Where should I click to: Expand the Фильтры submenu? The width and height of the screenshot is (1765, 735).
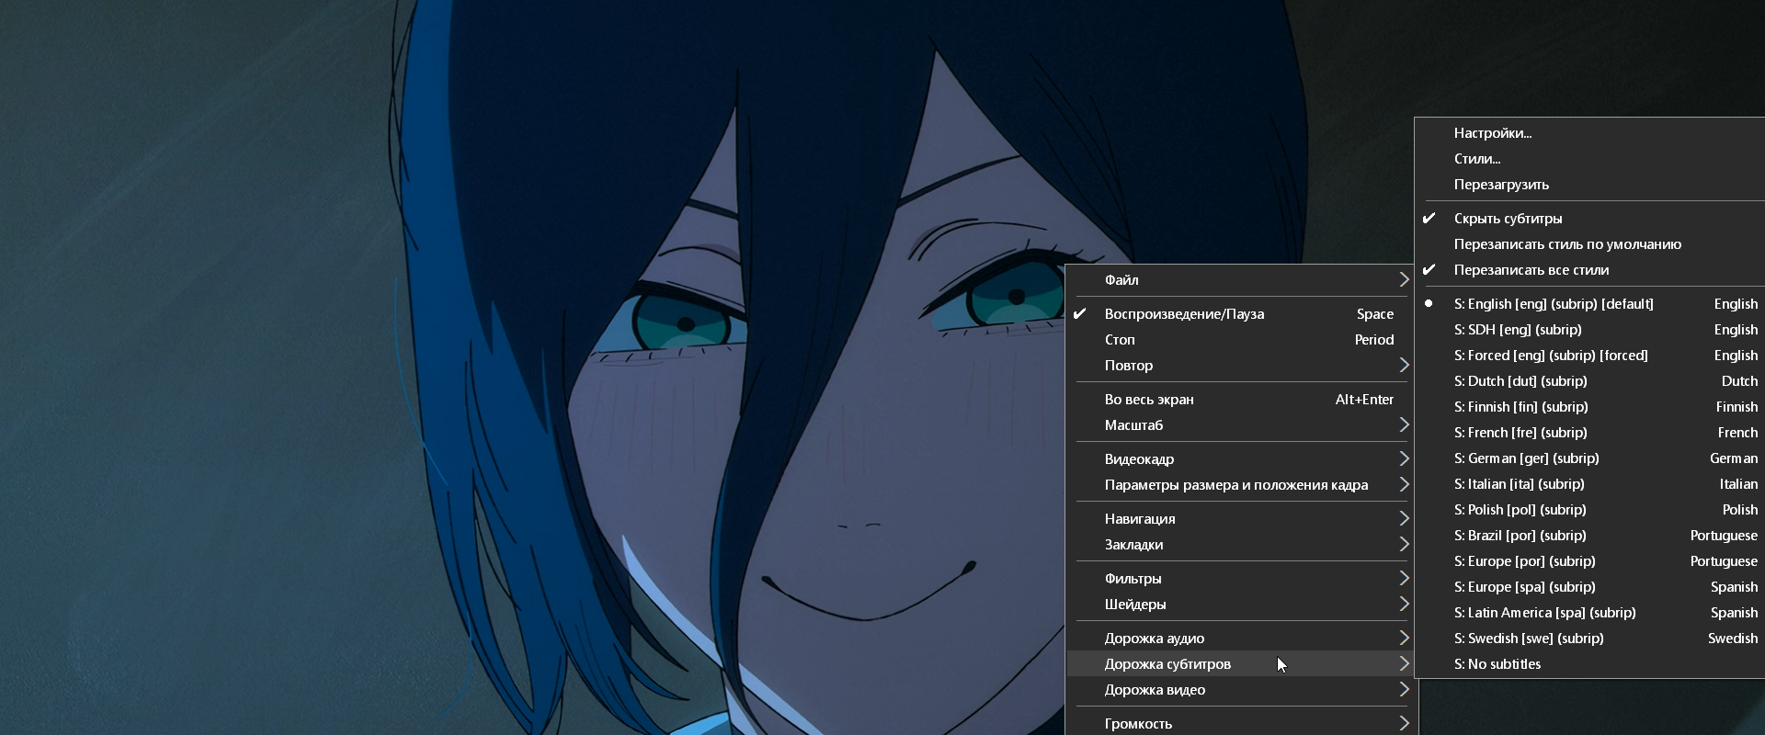point(1241,579)
